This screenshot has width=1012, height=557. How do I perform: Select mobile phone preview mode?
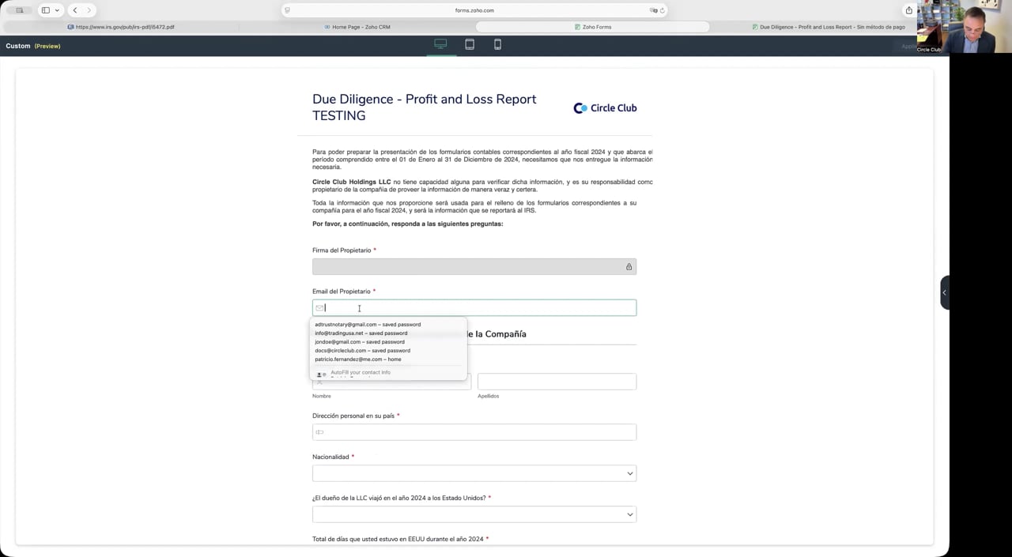point(497,44)
